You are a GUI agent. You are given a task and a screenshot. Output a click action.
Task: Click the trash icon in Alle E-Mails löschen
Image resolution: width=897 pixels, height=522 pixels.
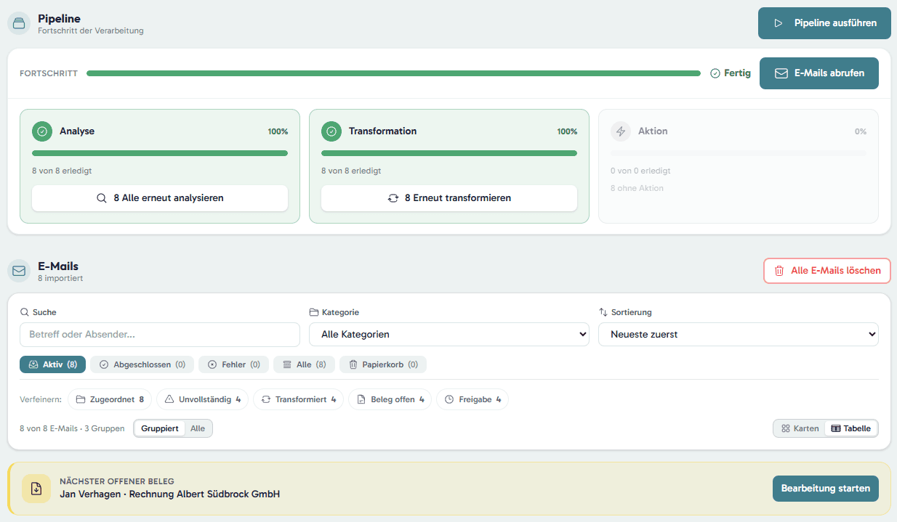click(x=779, y=271)
